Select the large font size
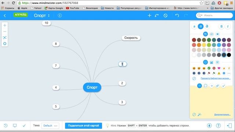This screenshot has width=235, height=132. [207, 26]
